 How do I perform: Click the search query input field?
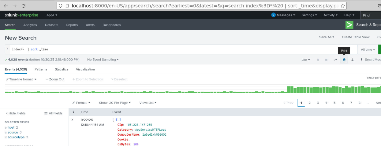pos(184,49)
